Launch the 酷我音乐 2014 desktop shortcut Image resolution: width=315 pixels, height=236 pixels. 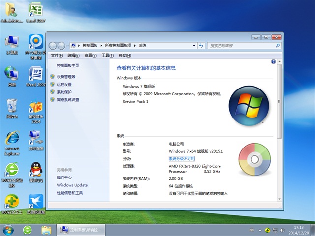(x=36, y=112)
